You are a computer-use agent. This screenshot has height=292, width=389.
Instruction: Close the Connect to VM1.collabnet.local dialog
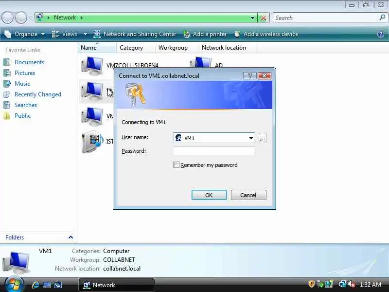[265, 75]
